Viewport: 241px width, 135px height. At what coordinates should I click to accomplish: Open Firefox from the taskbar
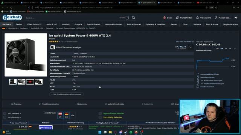(x=136, y=132)
